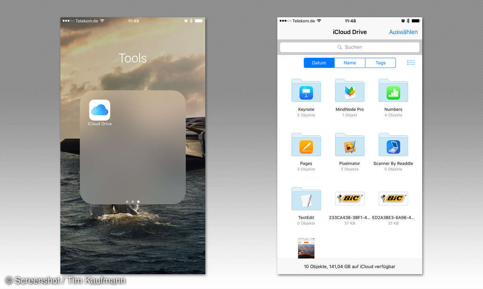Tap the Wi-Fi icon on the home screen status bar
Screen dimensions: 483x289
pos(102,20)
